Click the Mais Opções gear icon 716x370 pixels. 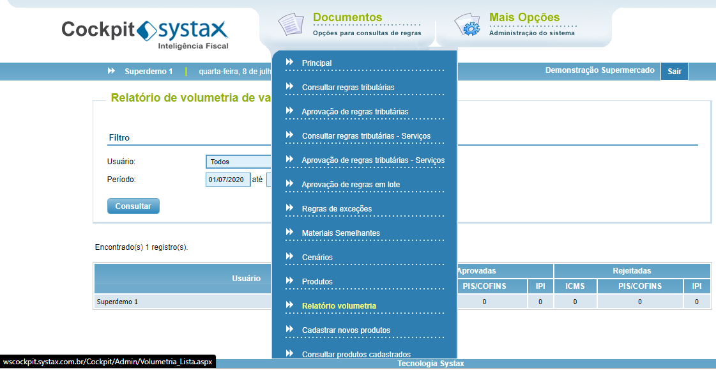467,25
